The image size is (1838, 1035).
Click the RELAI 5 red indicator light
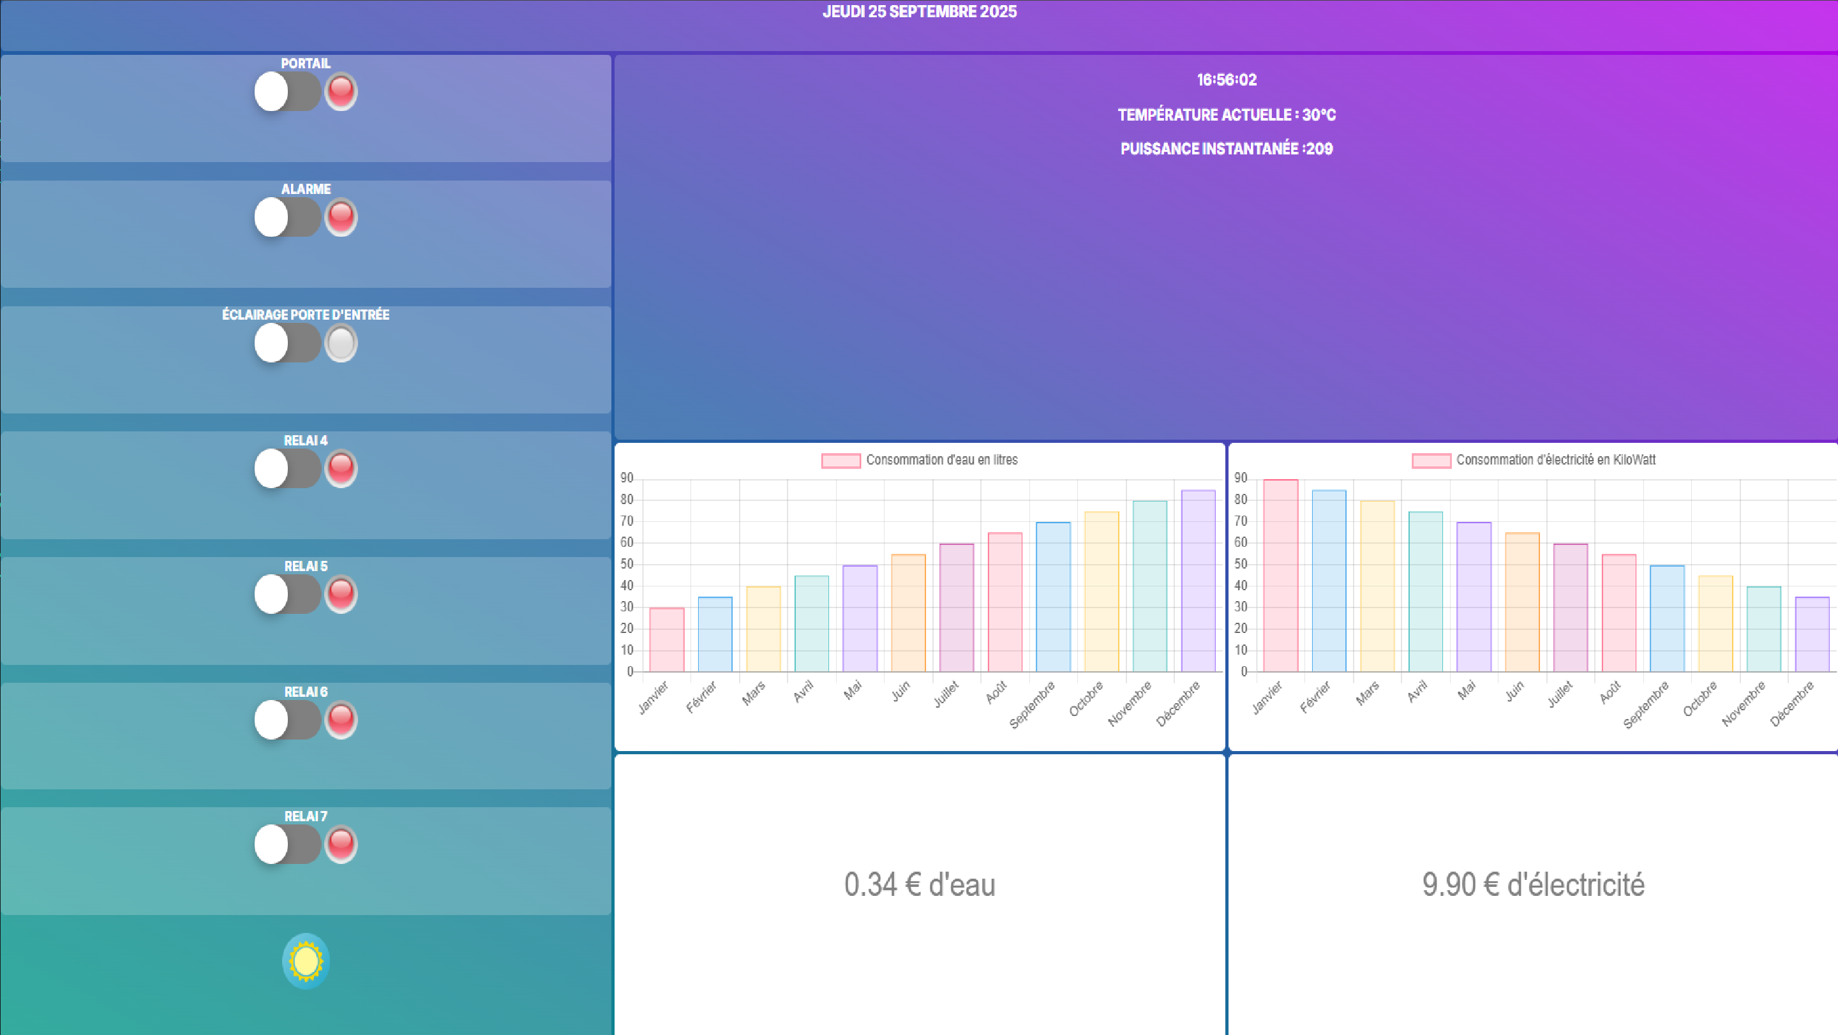click(340, 594)
